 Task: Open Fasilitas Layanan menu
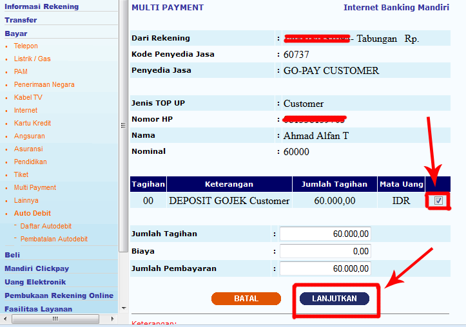tap(39, 309)
